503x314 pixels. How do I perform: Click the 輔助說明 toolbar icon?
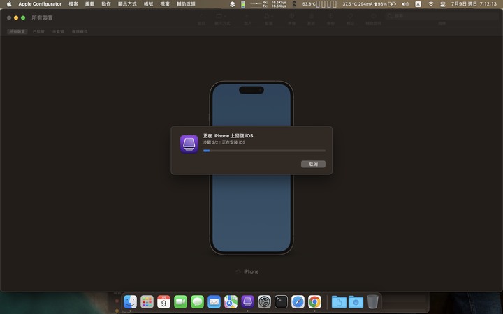pos(373,16)
